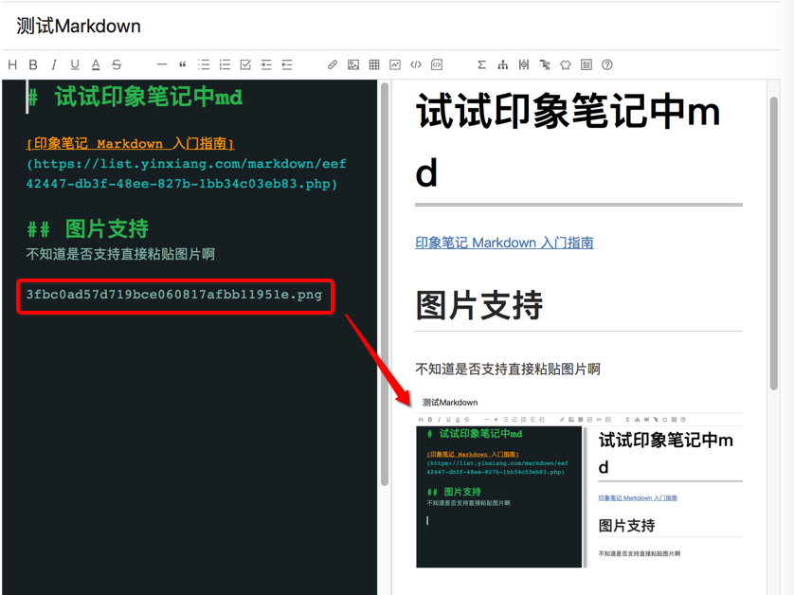This screenshot has height=595, width=794.
Task: Click the editor pane vertical scrollbar
Action: 385,283
